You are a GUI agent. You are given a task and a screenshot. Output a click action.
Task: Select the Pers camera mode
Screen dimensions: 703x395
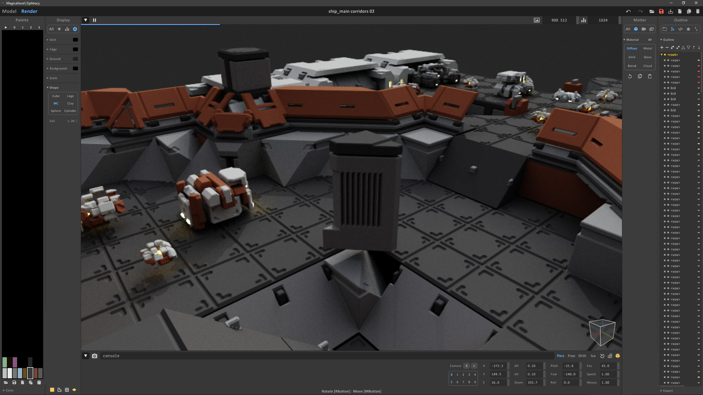560,356
